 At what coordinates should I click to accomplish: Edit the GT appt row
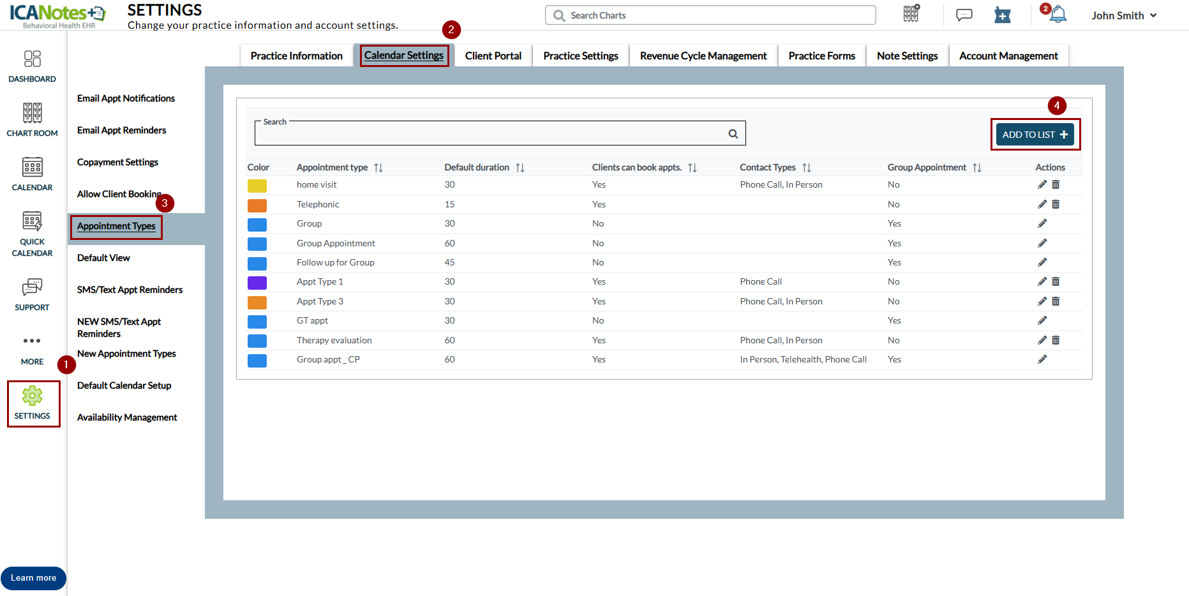1042,320
